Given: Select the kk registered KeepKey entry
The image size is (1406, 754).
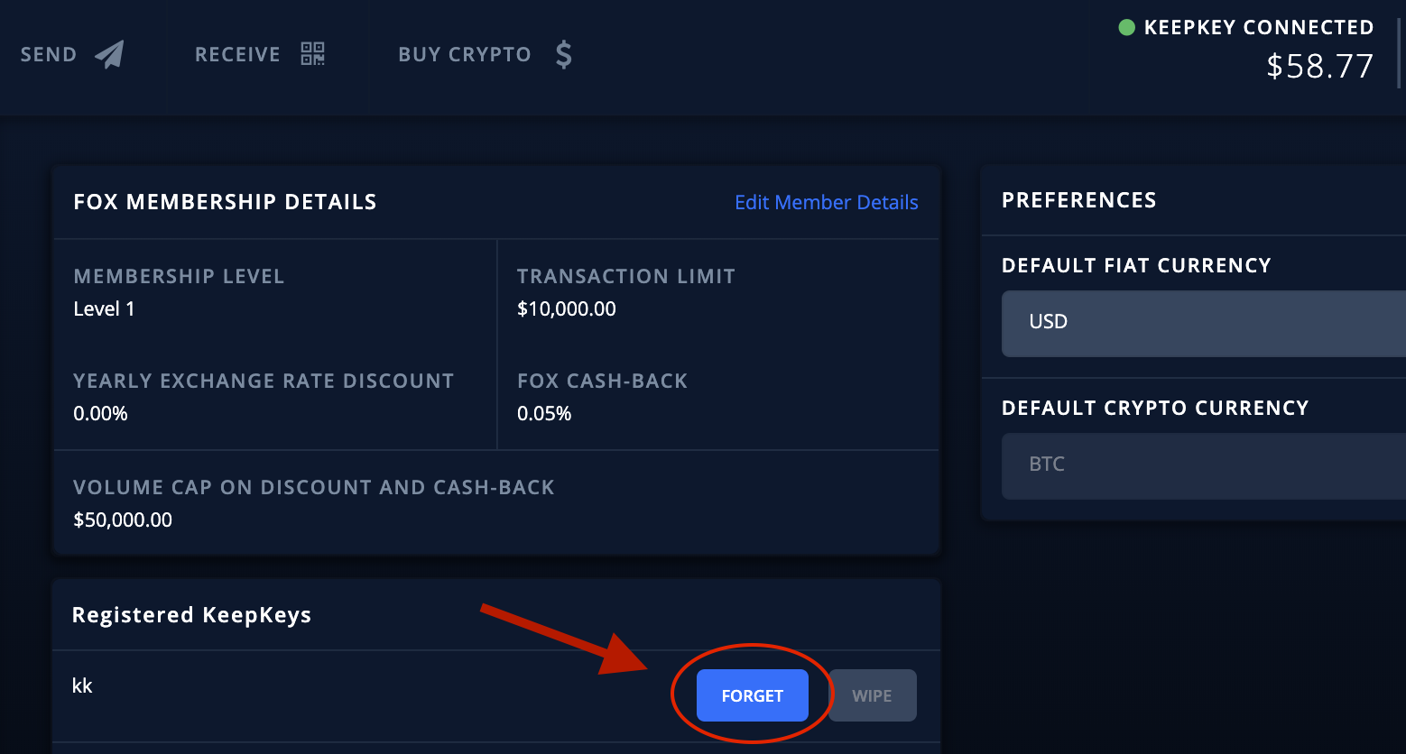Looking at the screenshot, I should pyautogui.click(x=82, y=685).
